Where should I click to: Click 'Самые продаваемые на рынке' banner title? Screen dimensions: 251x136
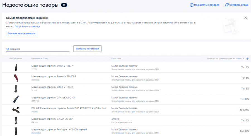(x=27, y=18)
